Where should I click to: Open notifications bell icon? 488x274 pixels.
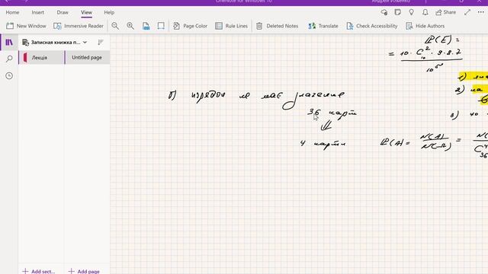tap(425, 12)
